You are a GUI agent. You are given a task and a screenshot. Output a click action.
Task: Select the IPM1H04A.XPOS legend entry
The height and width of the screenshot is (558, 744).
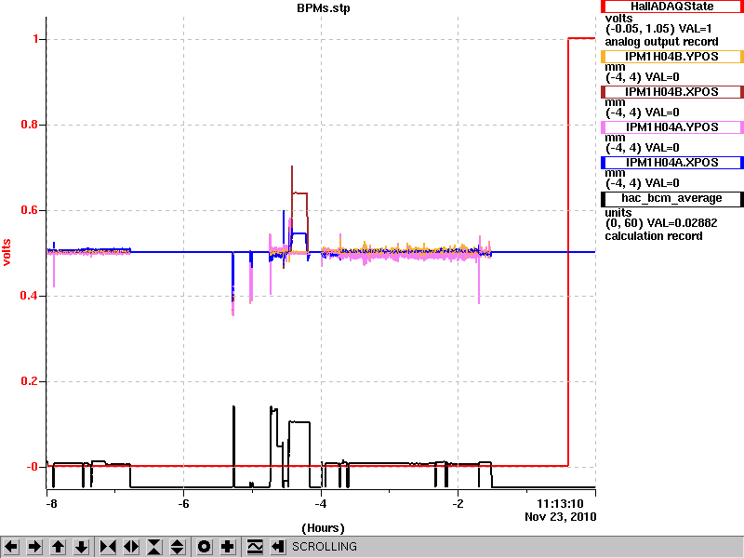tap(671, 162)
